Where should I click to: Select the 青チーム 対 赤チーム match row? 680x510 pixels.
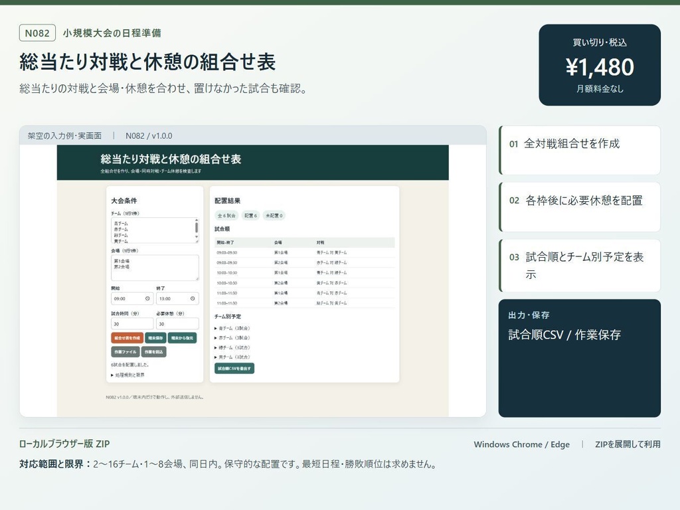(304, 293)
